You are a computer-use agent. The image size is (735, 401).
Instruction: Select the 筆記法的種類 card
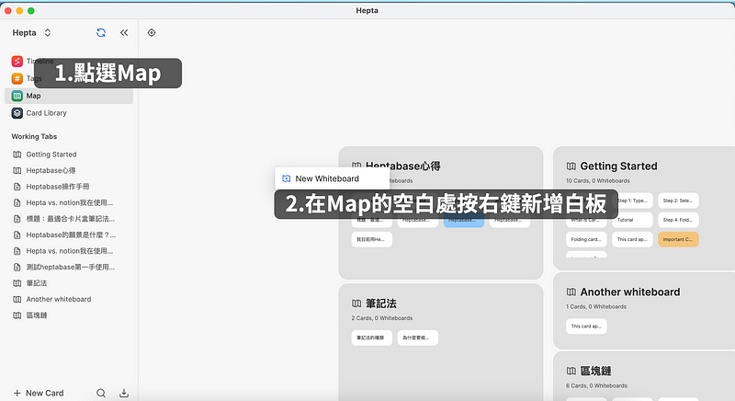[372, 338]
